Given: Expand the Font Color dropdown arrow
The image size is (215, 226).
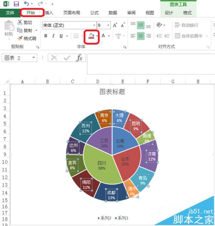Looking at the screenshot, I should (x=109, y=36).
